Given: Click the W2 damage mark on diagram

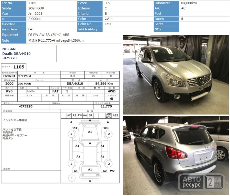Looking at the screenshot, I should click(x=112, y=171).
